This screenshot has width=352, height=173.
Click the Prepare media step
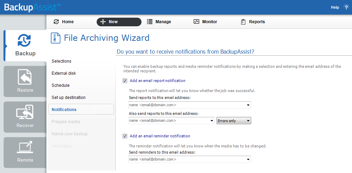(66, 122)
